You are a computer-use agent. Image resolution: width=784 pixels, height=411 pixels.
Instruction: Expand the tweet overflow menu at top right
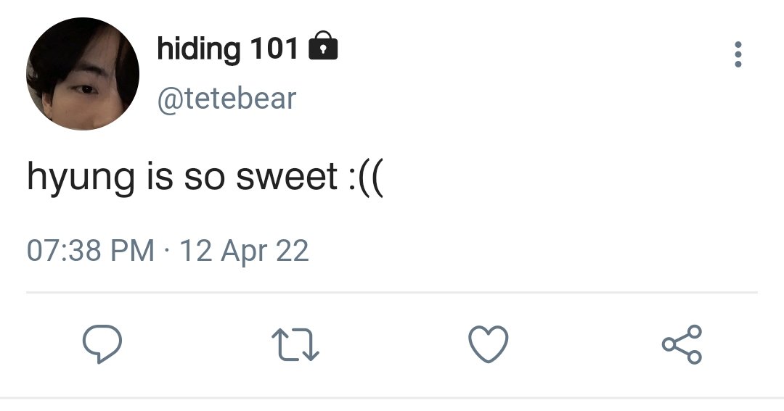click(738, 54)
